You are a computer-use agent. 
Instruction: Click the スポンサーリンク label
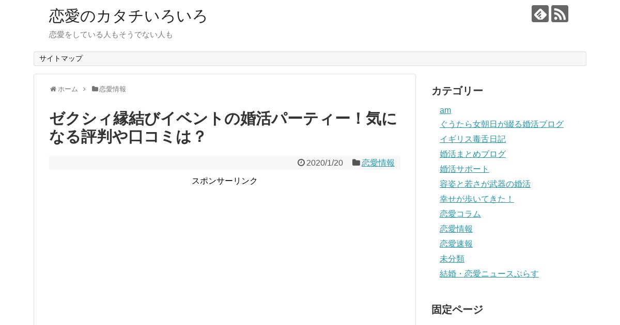tap(225, 181)
